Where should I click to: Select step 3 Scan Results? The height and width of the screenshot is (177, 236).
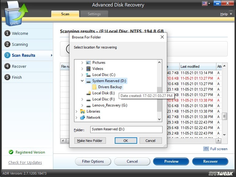pos(28,55)
